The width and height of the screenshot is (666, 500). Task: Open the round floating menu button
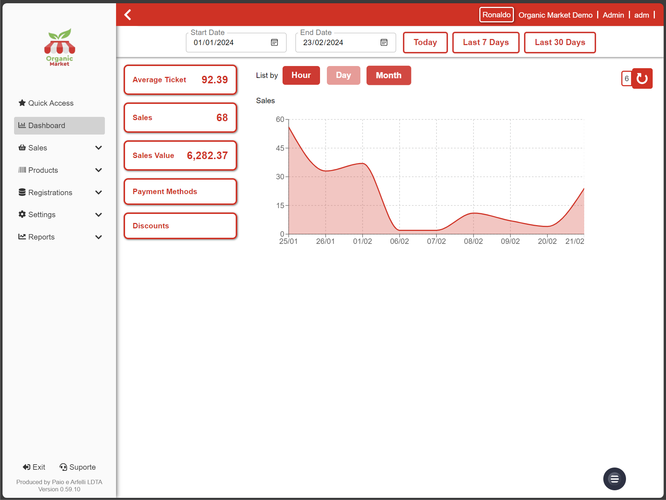614,479
